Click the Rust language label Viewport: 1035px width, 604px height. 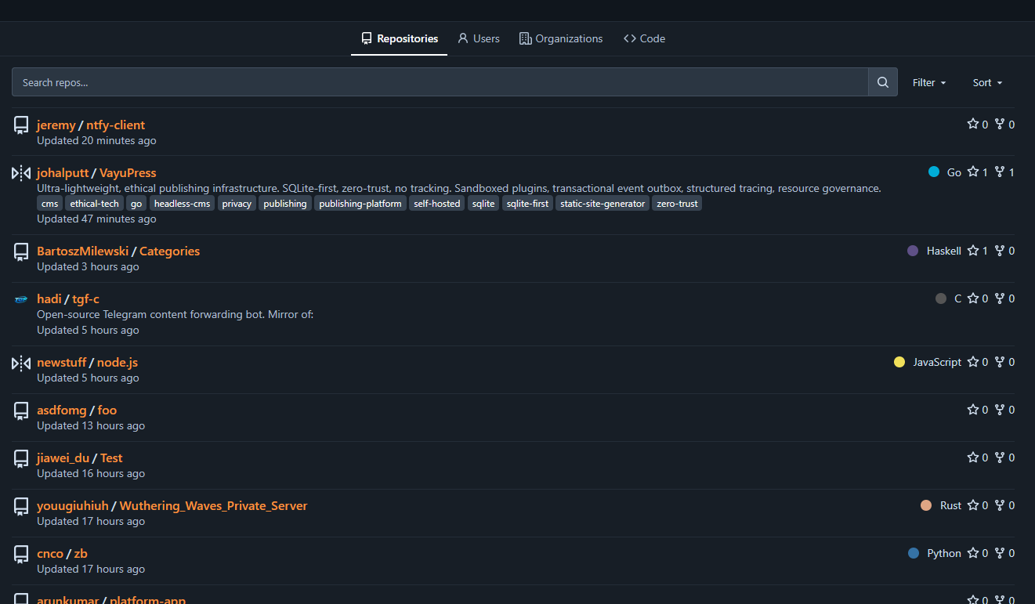(950, 506)
